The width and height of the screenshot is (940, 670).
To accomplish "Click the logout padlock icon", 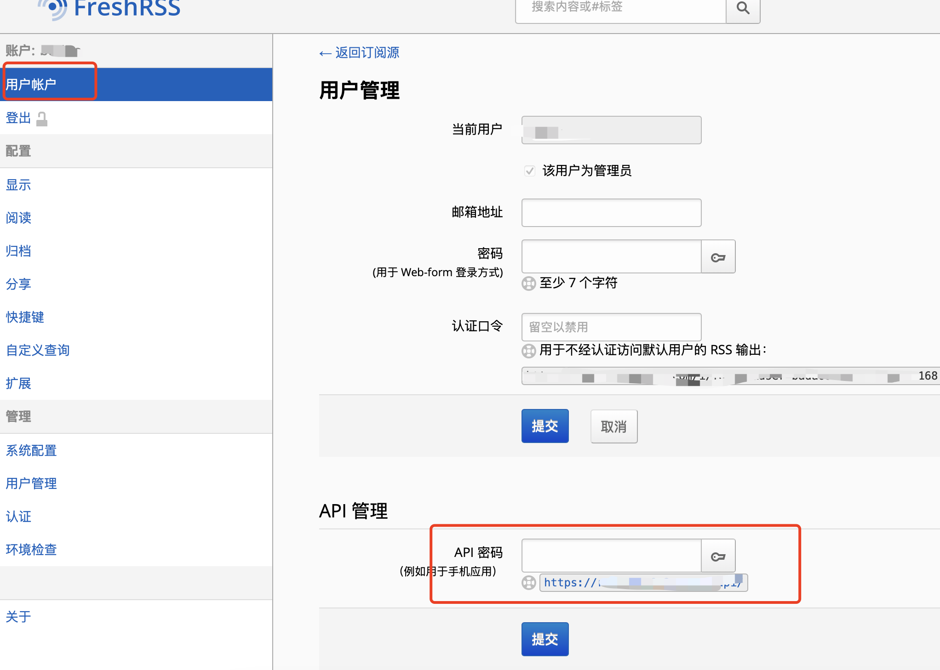I will (x=42, y=119).
